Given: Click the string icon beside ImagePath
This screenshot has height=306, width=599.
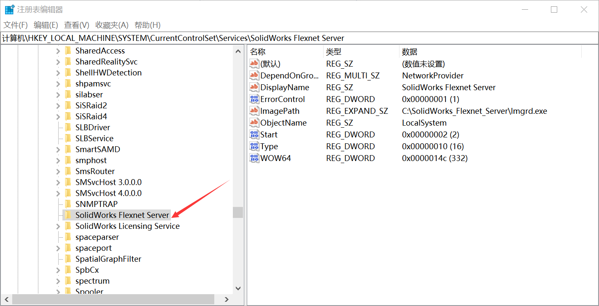Looking at the screenshot, I should (254, 111).
